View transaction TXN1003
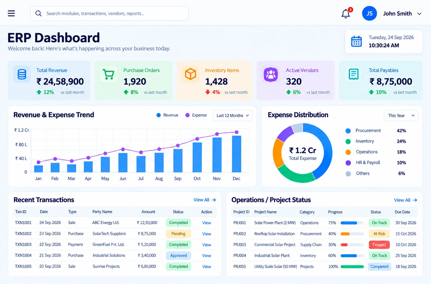This screenshot has height=284, width=431. point(207,245)
